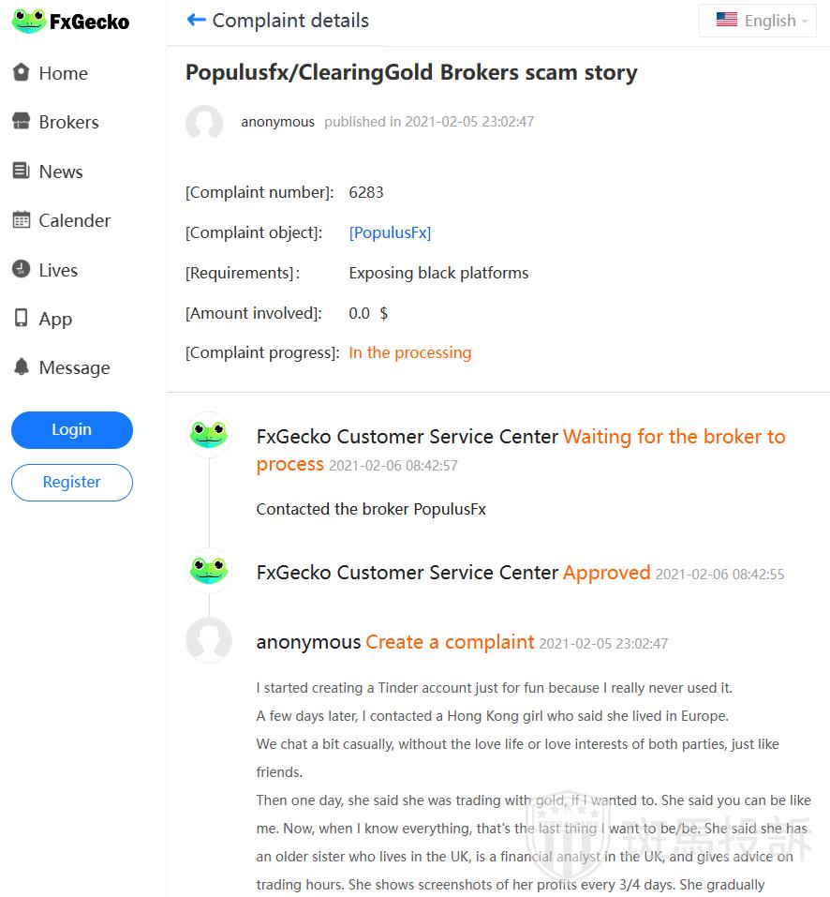Click the anonymous author avatar at top
Image resolution: width=830 pixels, height=897 pixels.
coord(204,124)
